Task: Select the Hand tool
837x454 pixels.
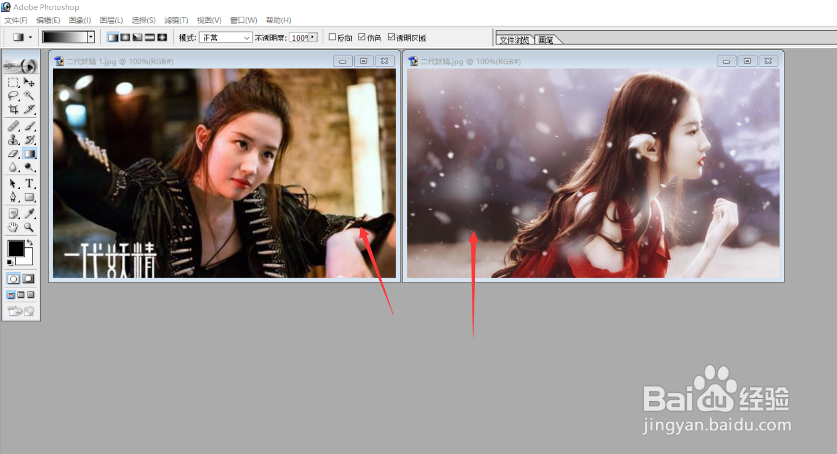Action: coord(13,227)
